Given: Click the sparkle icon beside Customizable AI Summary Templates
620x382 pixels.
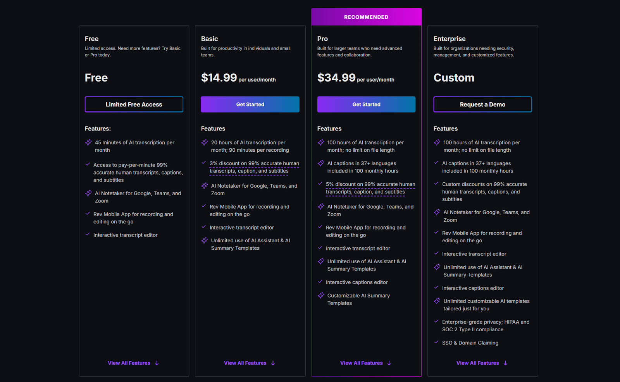Looking at the screenshot, I should tap(321, 295).
